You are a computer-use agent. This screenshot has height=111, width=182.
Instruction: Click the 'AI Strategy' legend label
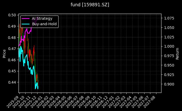click(x=42, y=18)
